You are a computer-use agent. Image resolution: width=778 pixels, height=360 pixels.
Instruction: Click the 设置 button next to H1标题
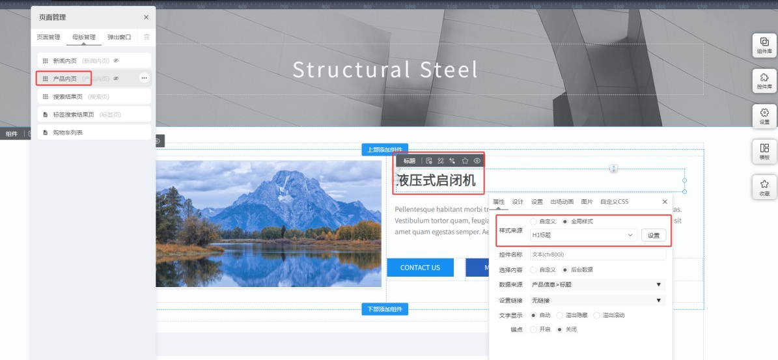(x=654, y=236)
